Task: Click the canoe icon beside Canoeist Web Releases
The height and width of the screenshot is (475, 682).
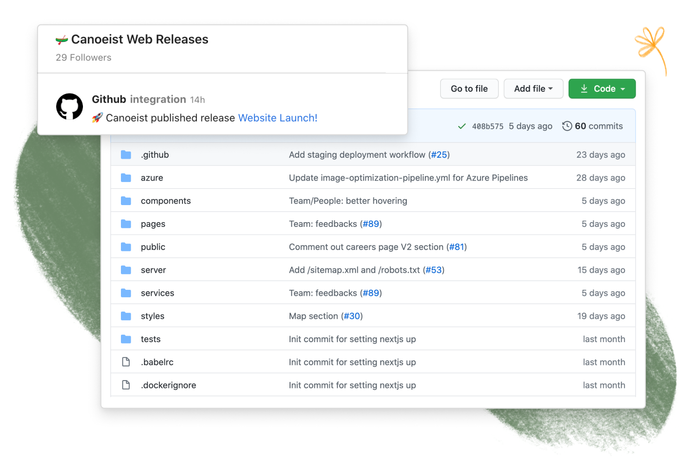Action: pos(62,40)
